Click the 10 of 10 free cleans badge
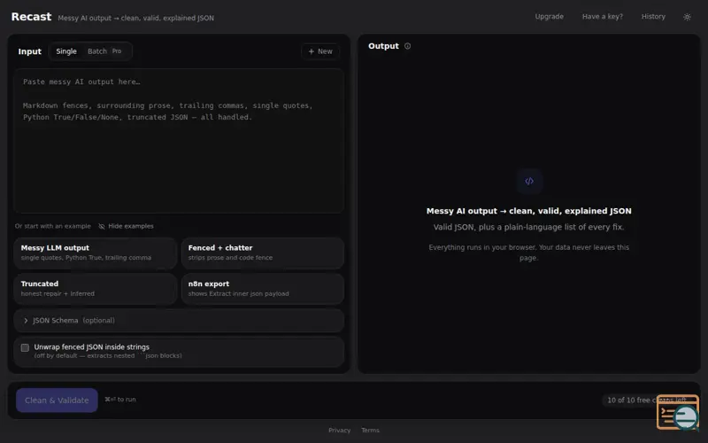Image resolution: width=708 pixels, height=443 pixels. point(647,400)
